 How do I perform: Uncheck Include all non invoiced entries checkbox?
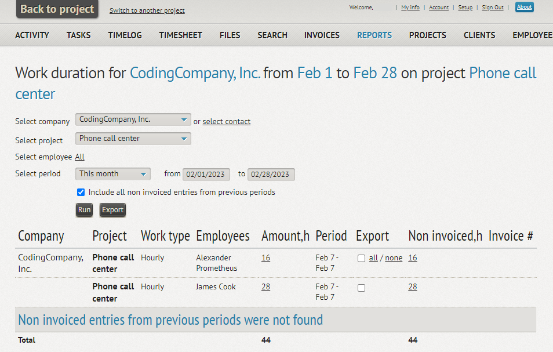(x=81, y=193)
